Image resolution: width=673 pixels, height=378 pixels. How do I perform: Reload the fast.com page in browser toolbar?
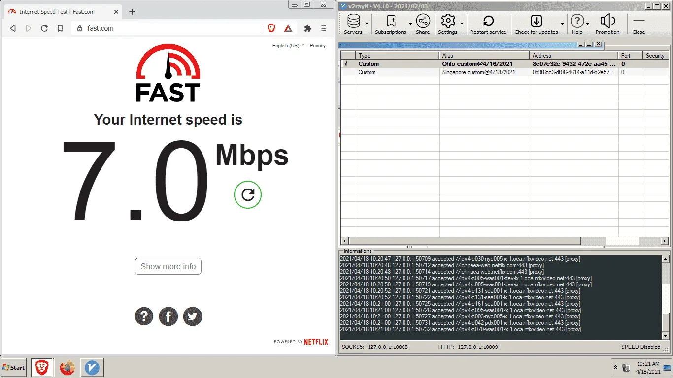[x=44, y=28]
